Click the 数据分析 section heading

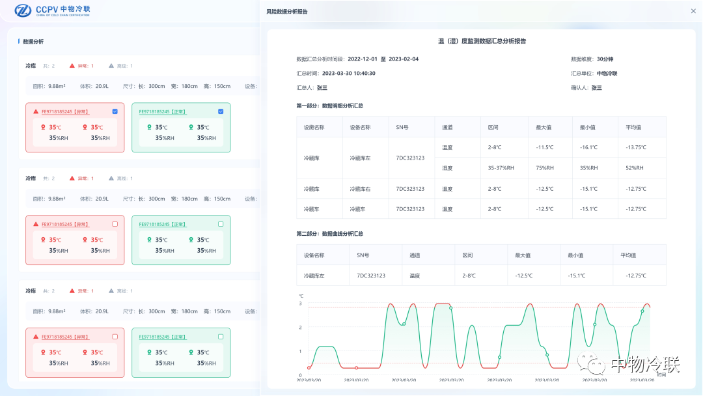[33, 42]
